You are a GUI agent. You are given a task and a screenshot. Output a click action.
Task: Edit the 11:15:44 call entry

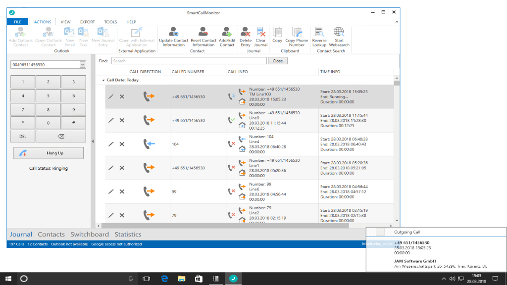(111, 120)
